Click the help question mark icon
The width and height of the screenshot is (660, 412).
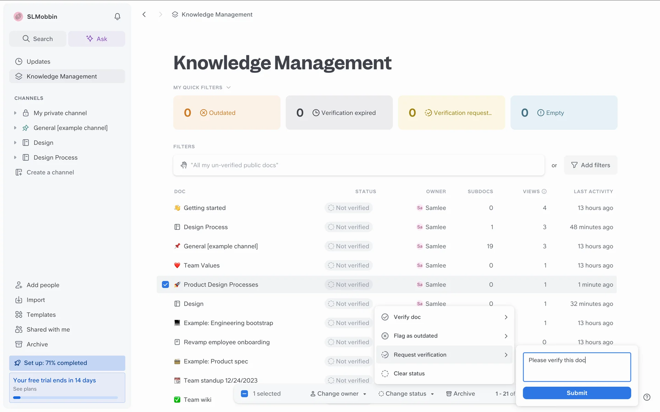click(x=647, y=397)
